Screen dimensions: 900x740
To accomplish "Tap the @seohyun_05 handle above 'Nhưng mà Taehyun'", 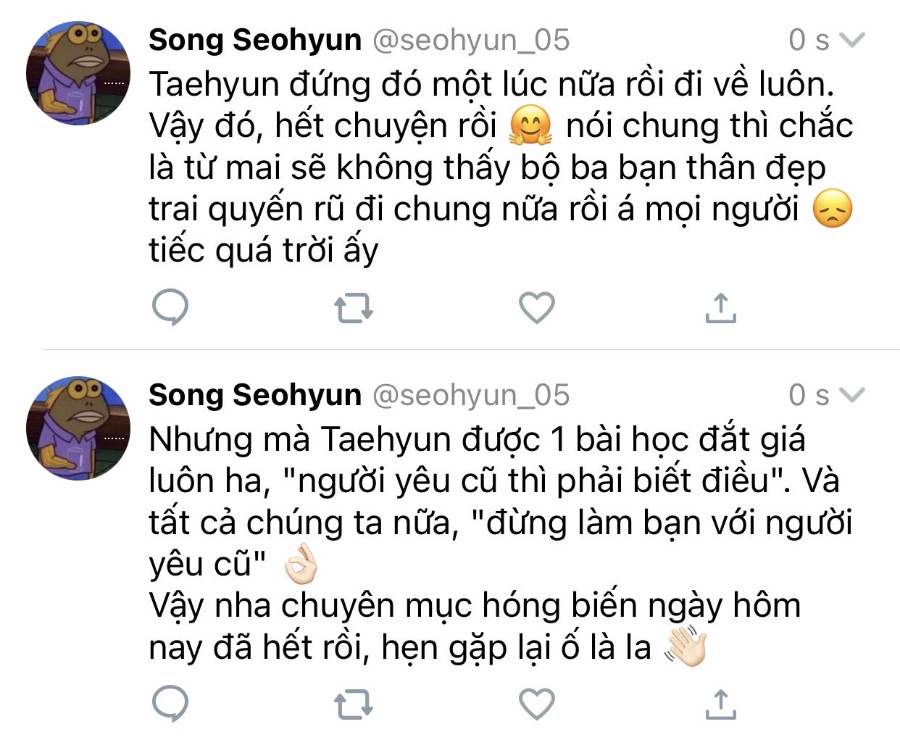I will (471, 395).
